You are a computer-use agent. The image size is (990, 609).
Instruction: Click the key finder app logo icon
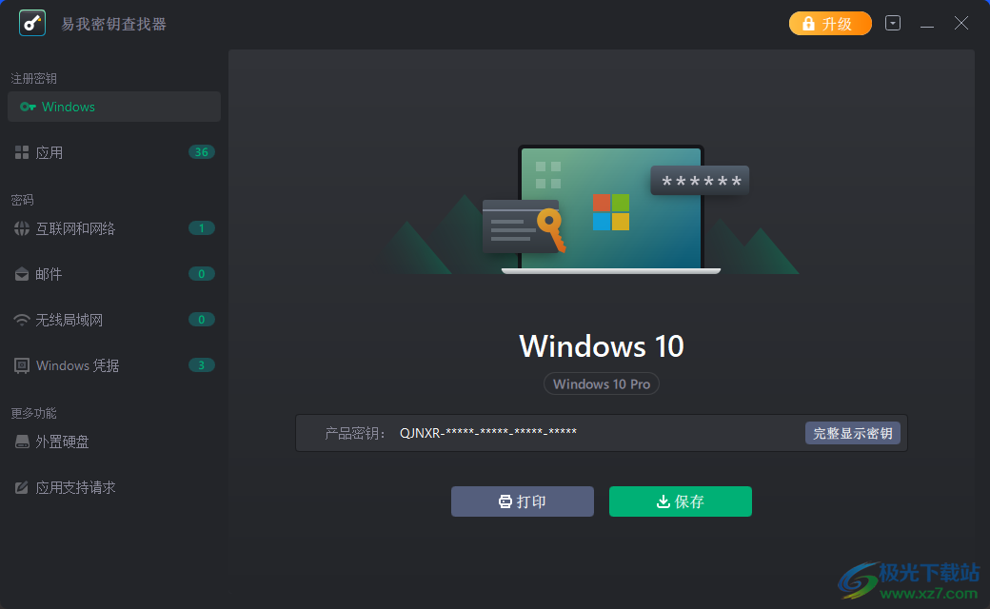pos(32,24)
